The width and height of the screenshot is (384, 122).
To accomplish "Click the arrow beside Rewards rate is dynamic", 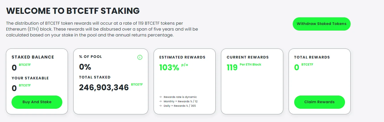I will (x=160, y=97).
